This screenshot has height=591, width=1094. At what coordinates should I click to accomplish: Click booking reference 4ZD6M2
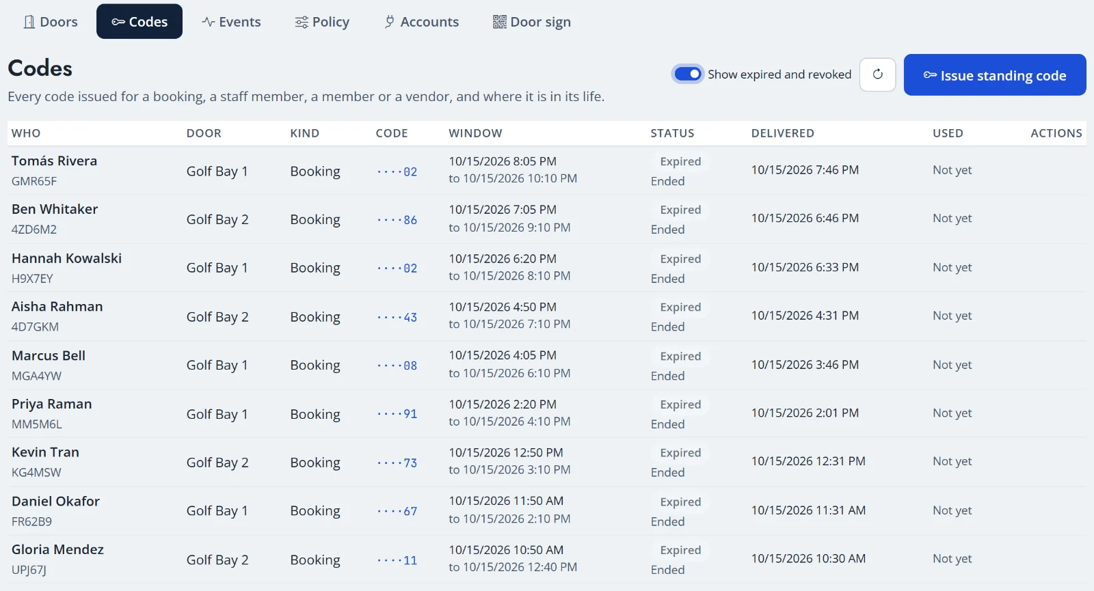[34, 230]
